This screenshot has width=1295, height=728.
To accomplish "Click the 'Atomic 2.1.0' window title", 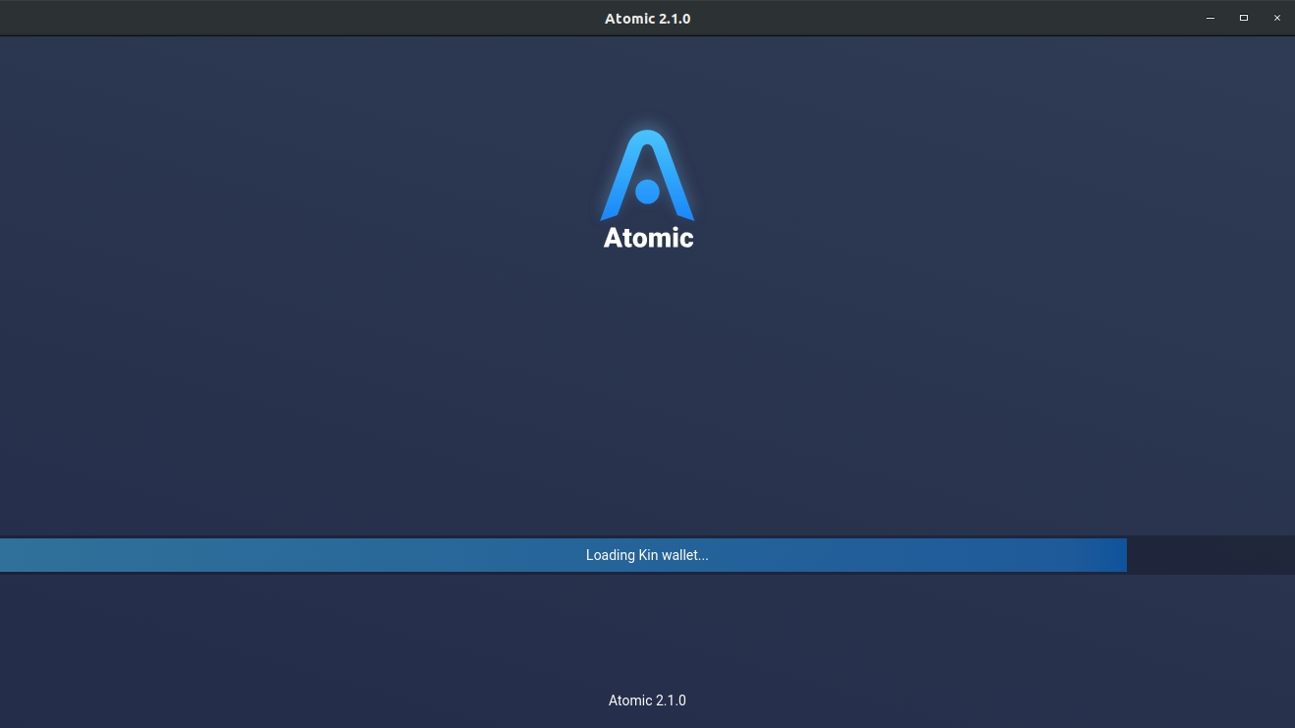I will [x=647, y=19].
